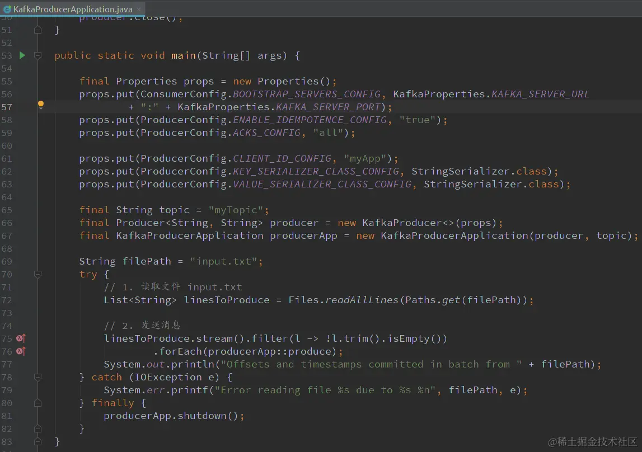Click line number 72 in the gutter

tap(7, 300)
